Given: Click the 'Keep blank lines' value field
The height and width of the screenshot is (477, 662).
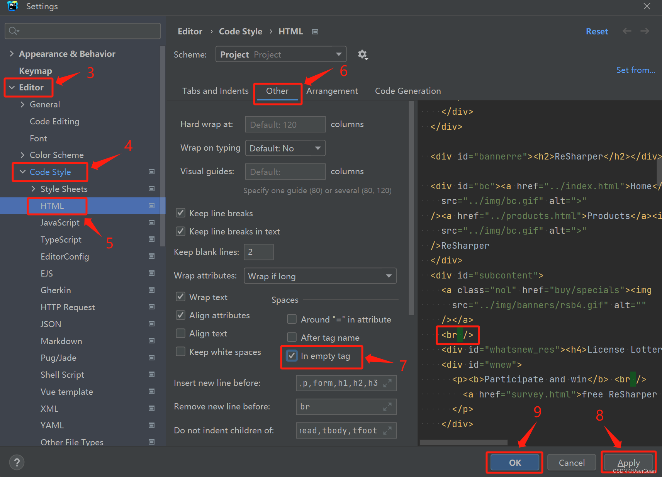Looking at the screenshot, I should [x=258, y=251].
